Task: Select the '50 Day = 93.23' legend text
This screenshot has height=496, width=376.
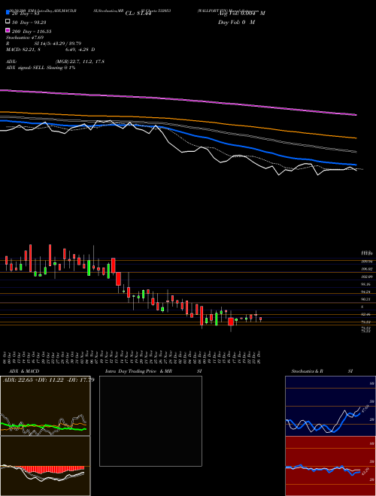Action: click(29, 22)
